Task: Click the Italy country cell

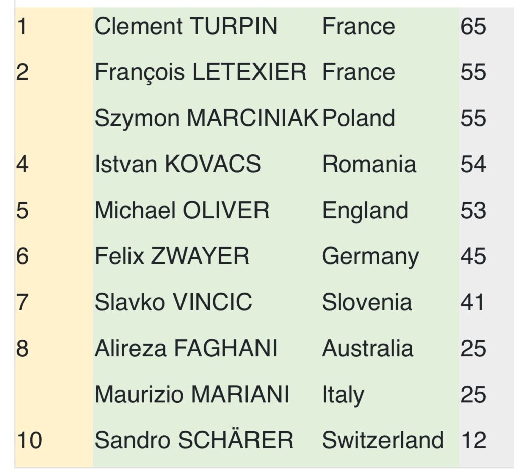Action: pos(343,395)
